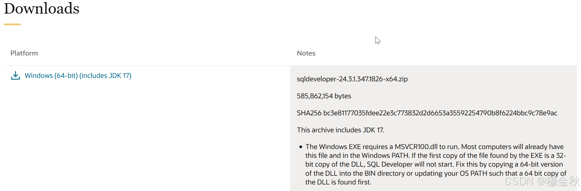This screenshot has width=581, height=191.
Task: Click the Notes column header
Action: pos(306,53)
